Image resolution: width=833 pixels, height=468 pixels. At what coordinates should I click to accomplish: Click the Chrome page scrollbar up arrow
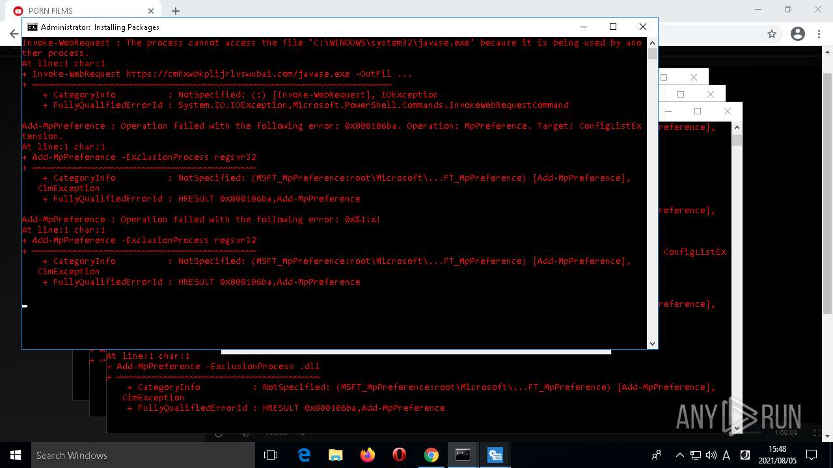[828, 52]
